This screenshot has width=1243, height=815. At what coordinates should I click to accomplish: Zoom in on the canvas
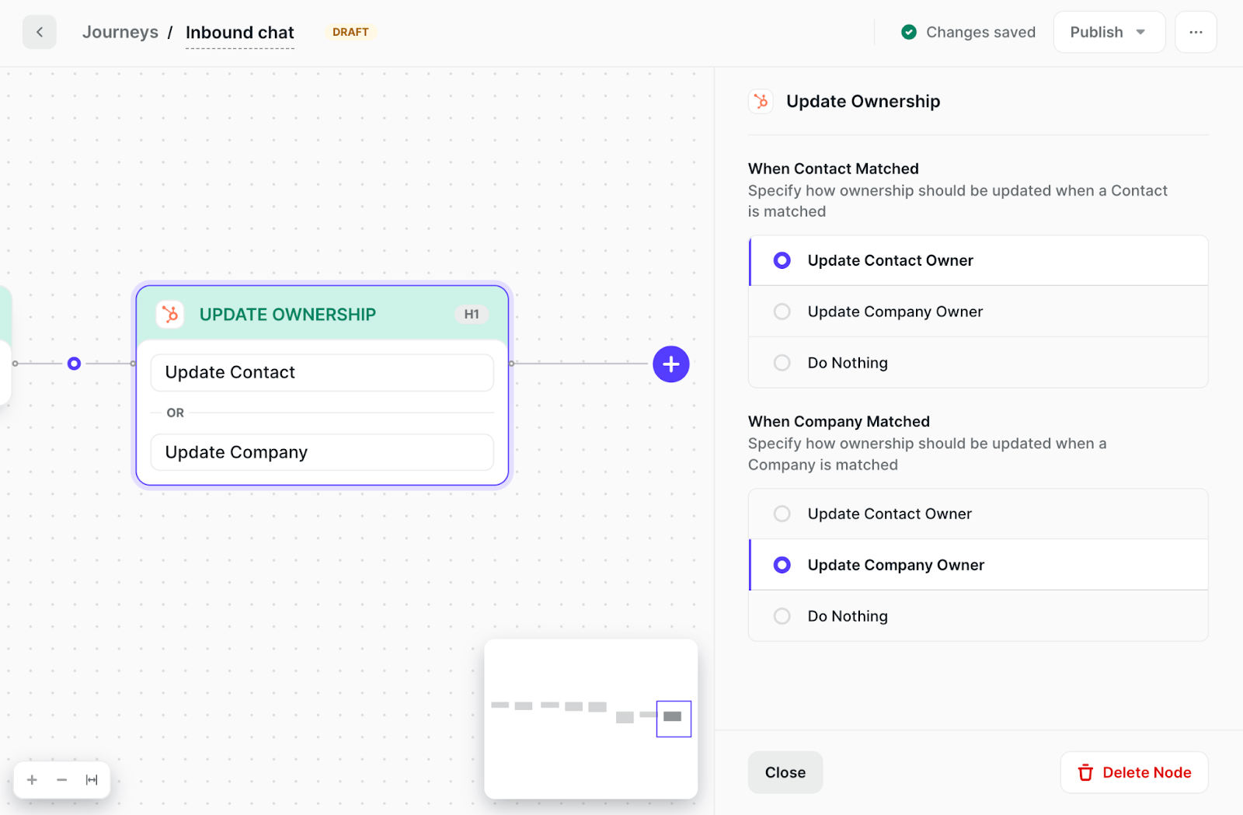tap(32, 780)
